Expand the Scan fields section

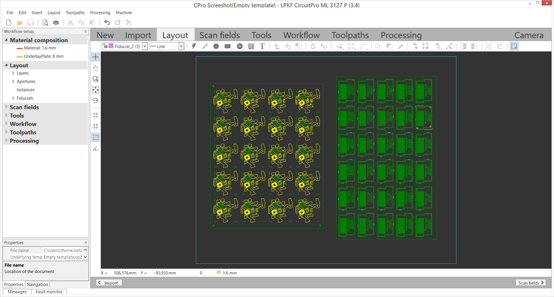point(6,107)
